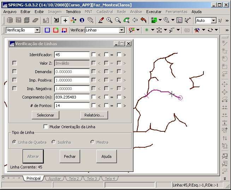The height and width of the screenshot is (190, 231).
Task: Click the red undo arrow icon
Action: [143, 20]
